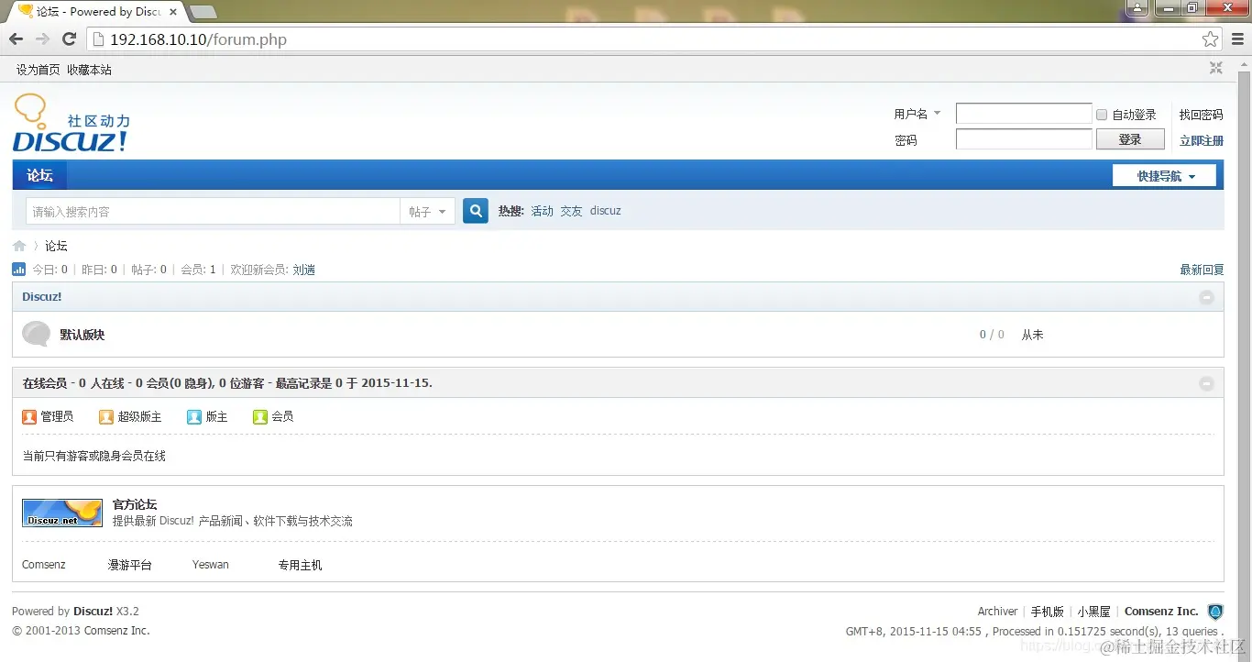Click the 版主 blue user icon
The width and height of the screenshot is (1252, 662).
pos(194,416)
